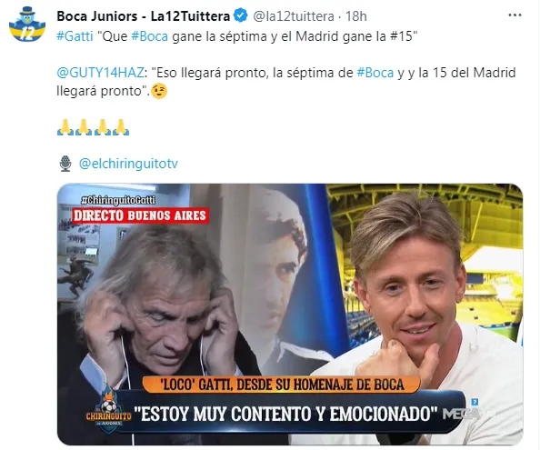This screenshot has height=450, width=540.
Task: Open the 18h tweet timestamp
Action: click(x=355, y=16)
